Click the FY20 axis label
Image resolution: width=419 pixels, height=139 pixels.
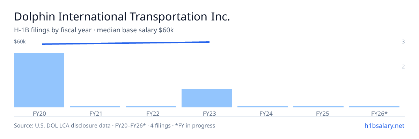39,113
